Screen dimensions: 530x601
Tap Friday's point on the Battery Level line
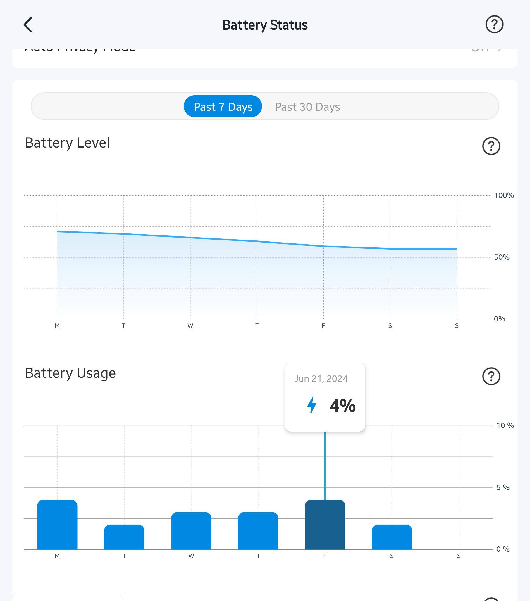(323, 246)
